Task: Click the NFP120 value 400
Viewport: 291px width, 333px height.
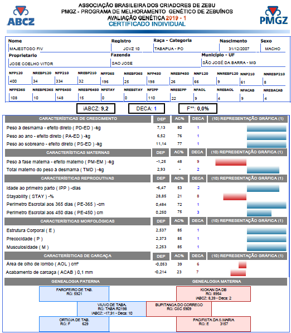Action: pos(20,81)
